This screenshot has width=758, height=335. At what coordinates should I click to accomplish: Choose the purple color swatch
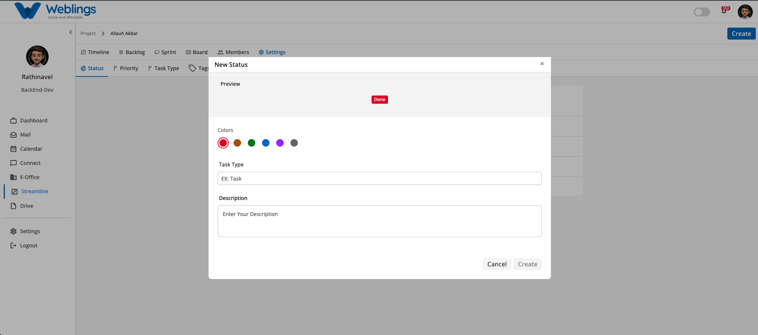(280, 143)
